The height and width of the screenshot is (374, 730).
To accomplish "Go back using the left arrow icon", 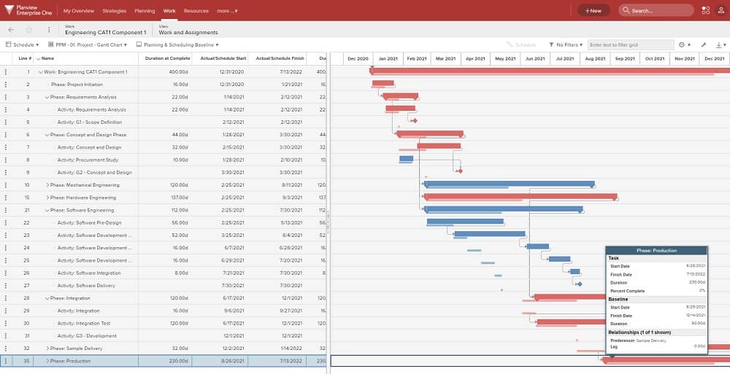I will coord(11,30).
